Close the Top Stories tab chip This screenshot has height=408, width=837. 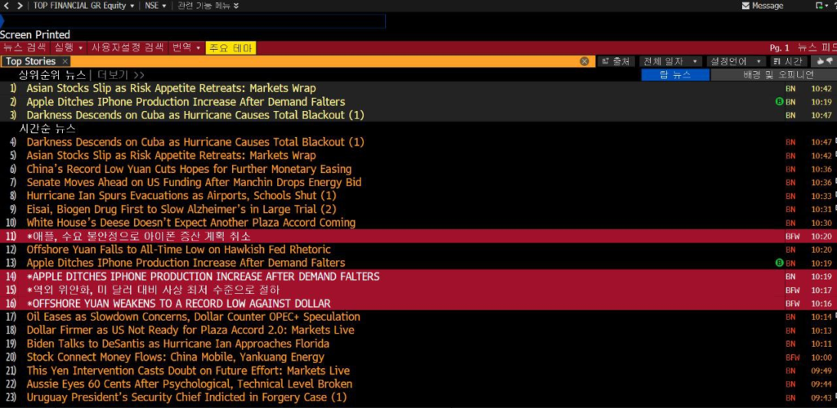point(65,61)
